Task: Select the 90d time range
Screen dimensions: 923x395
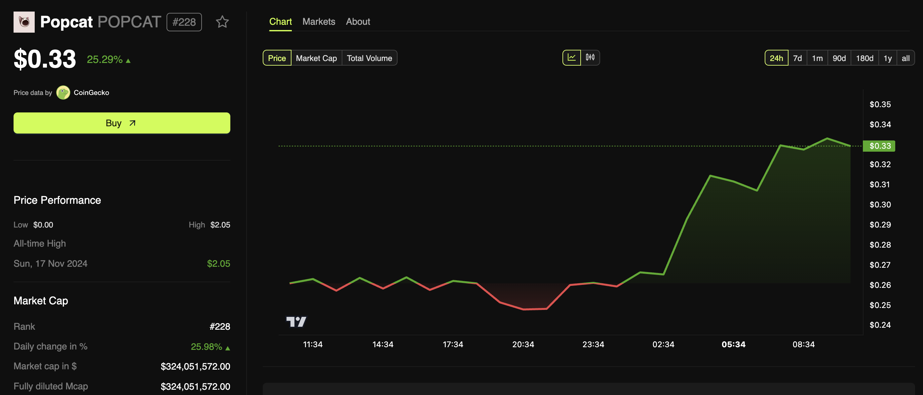Action: (839, 57)
